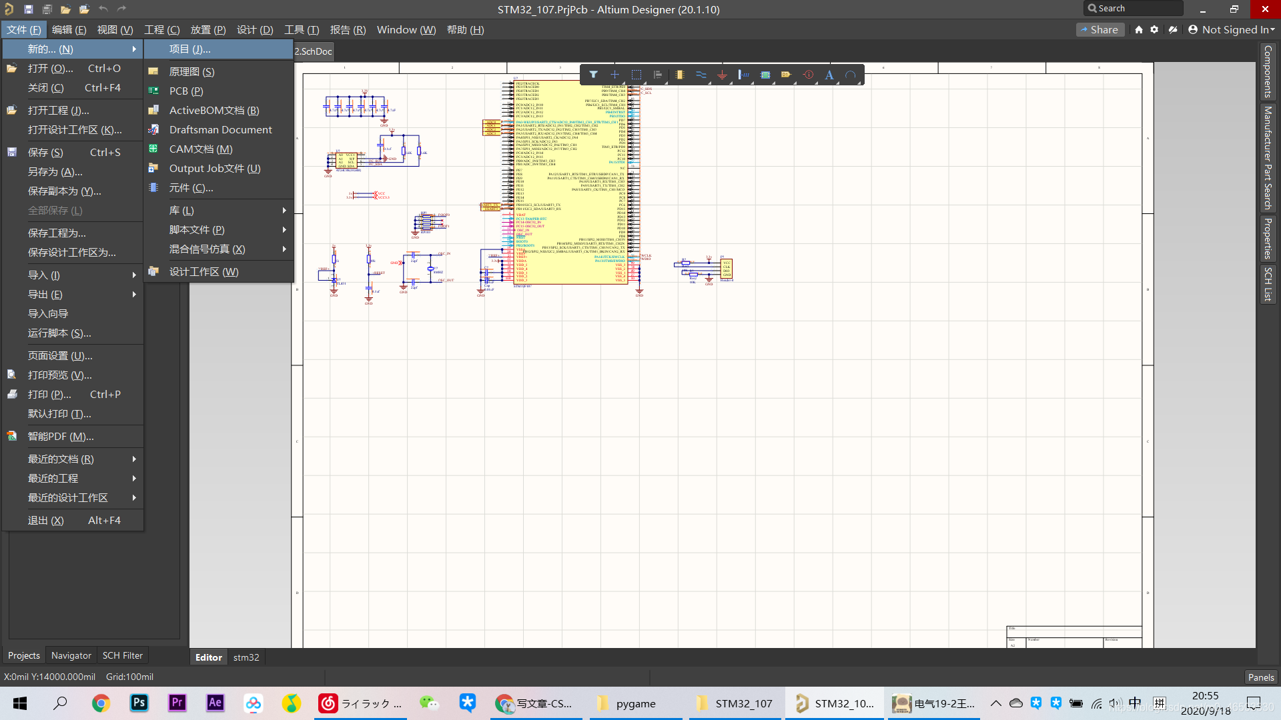Click the filter icon in schematic toolbar
This screenshot has height=720, width=1281.
coord(593,75)
